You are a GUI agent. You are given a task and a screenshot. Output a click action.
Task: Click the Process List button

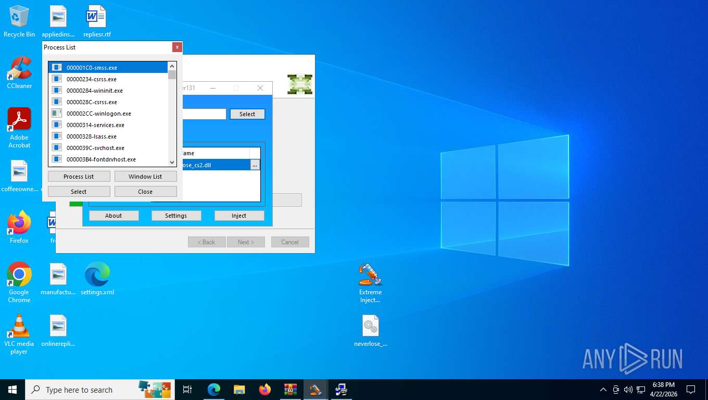(x=79, y=177)
